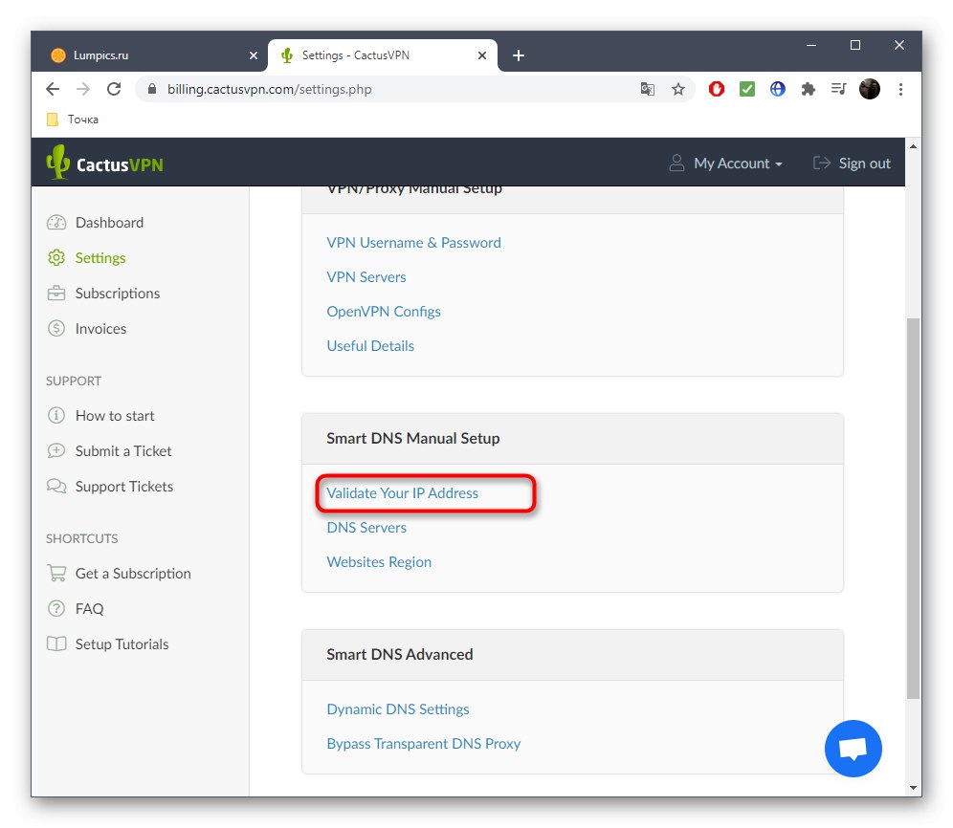Open the Точка bookmark folder

point(73,120)
